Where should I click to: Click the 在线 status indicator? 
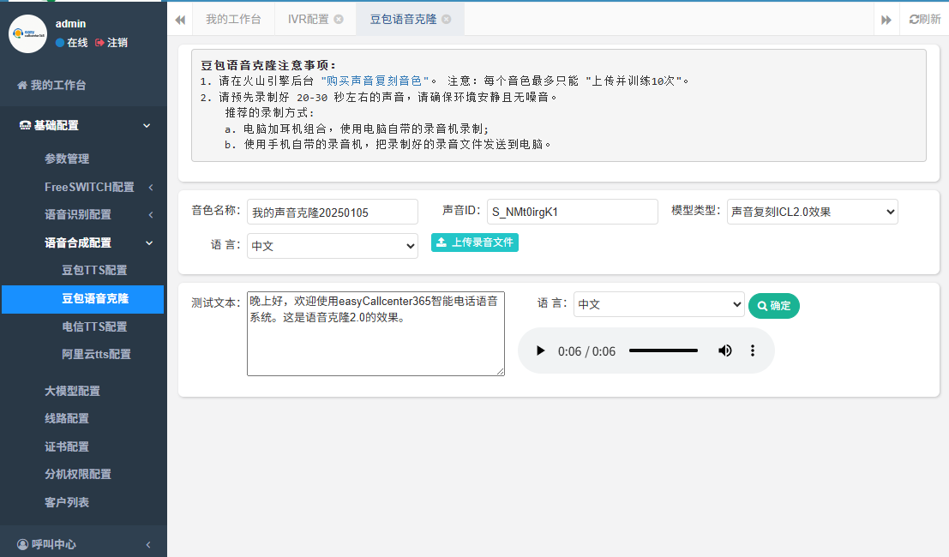[x=71, y=43]
